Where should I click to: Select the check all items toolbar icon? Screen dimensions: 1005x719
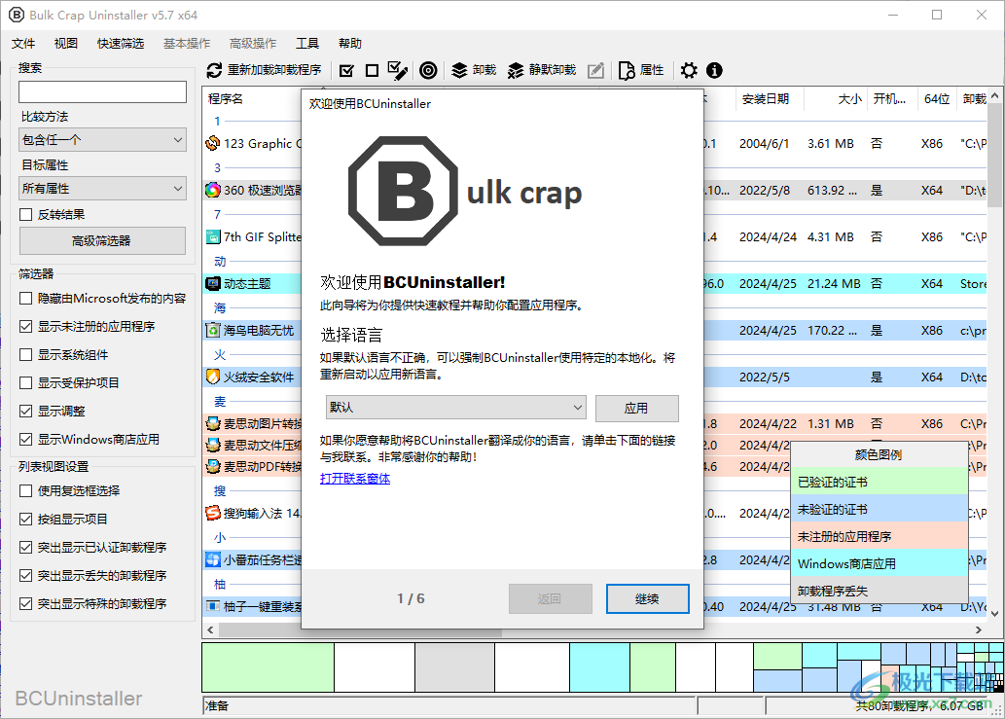(346, 70)
